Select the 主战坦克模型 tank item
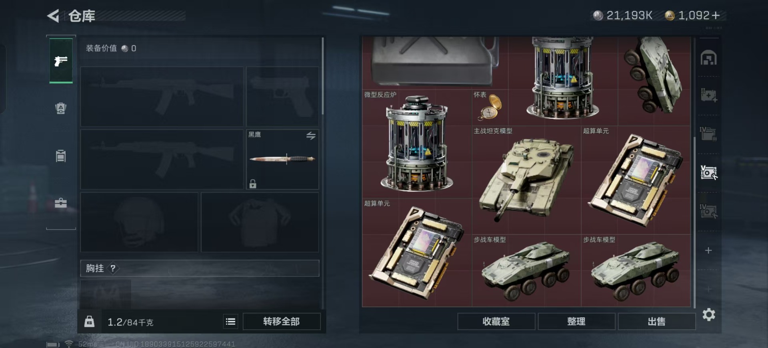Screen dimensions: 768x348 point(526,180)
